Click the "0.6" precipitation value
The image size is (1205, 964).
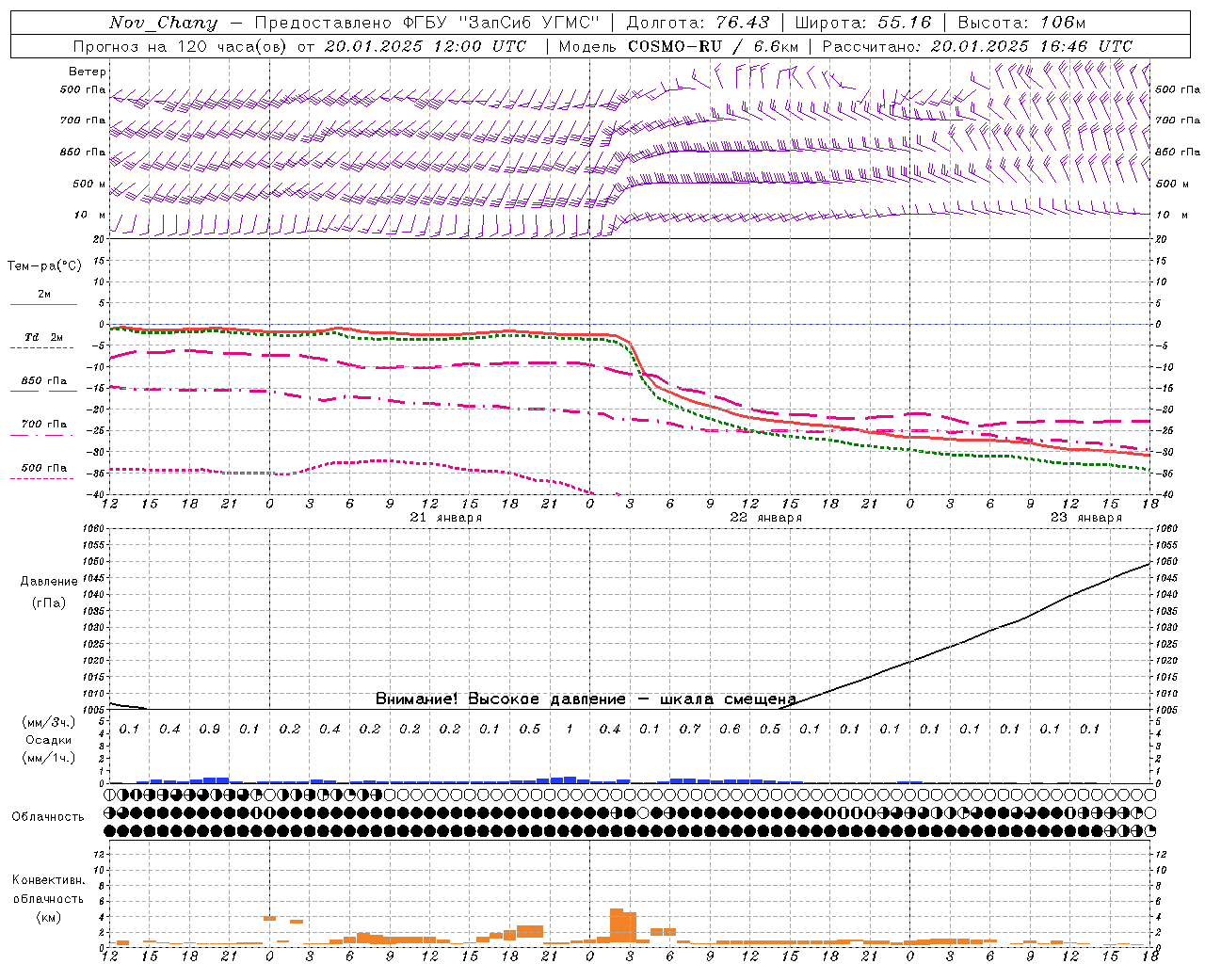[x=730, y=729]
